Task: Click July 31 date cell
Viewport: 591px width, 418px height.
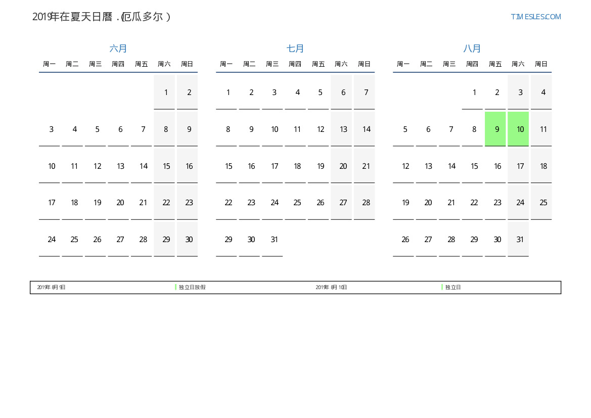Action: (x=272, y=240)
